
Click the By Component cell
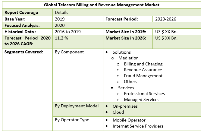[x=69, y=52]
